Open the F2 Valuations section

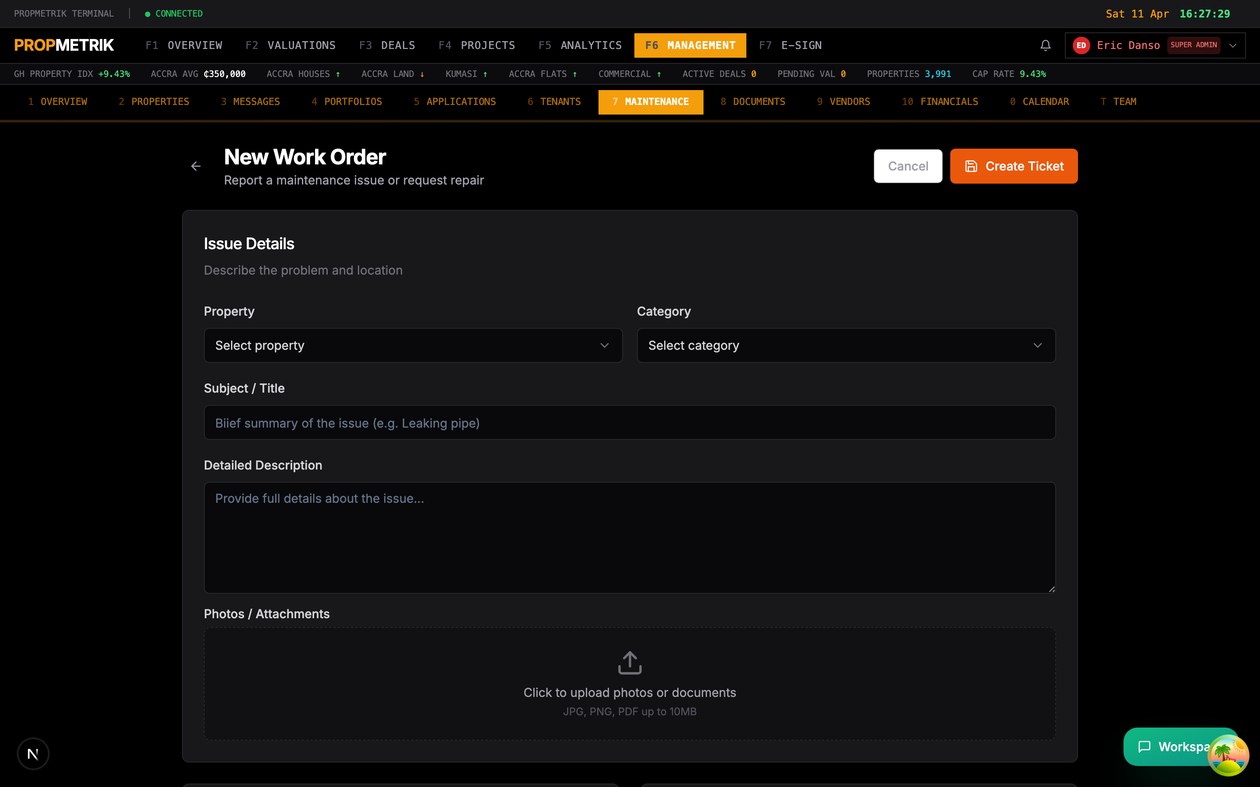[290, 45]
